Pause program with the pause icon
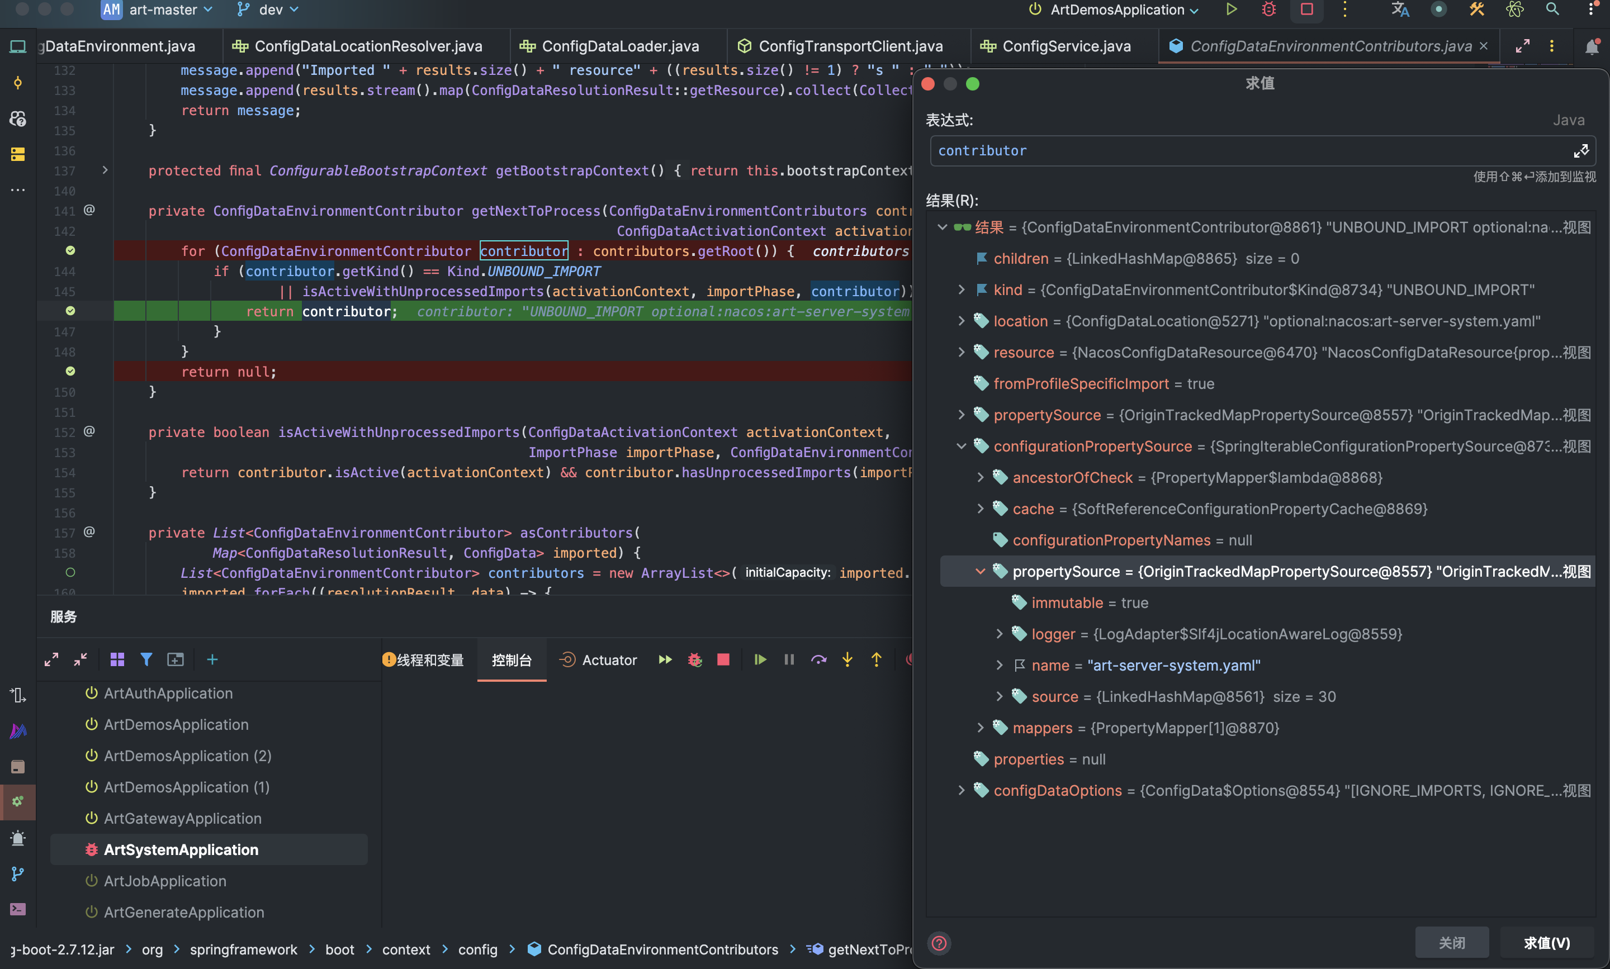 click(x=789, y=659)
